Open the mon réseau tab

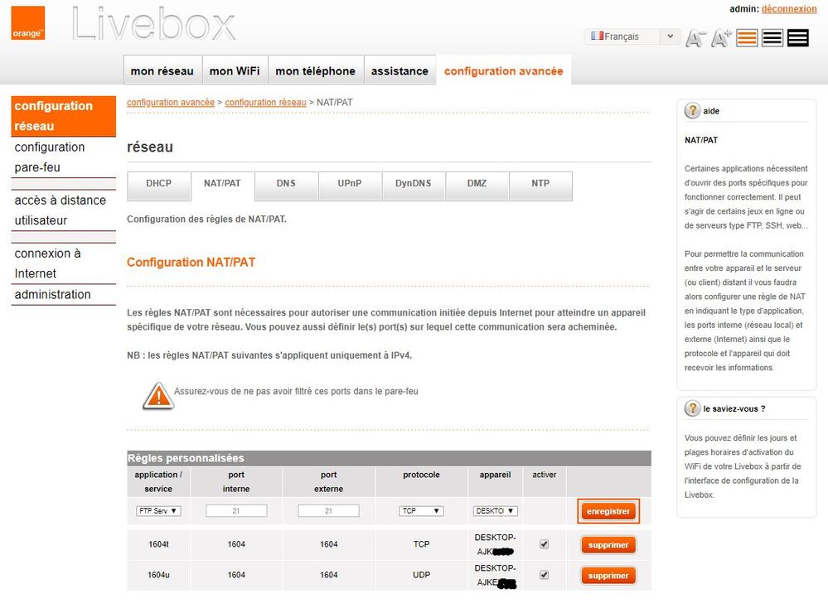point(162,70)
